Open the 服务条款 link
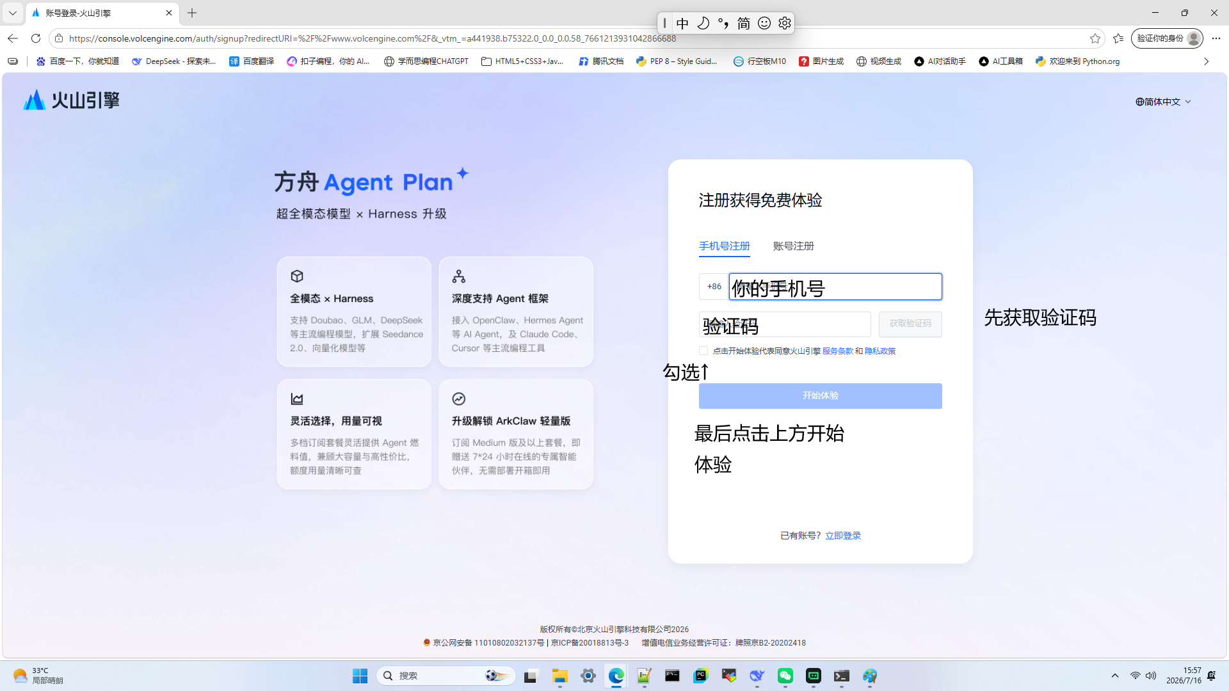This screenshot has width=1229, height=691. [837, 351]
